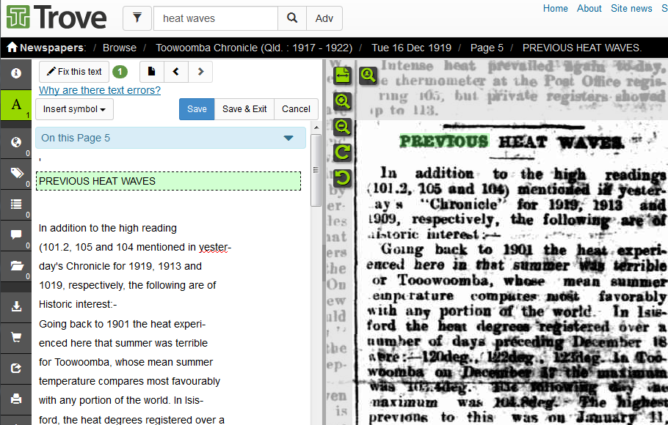Open 'Why are there text errors?' link
This screenshot has width=668, height=425.
[x=99, y=91]
